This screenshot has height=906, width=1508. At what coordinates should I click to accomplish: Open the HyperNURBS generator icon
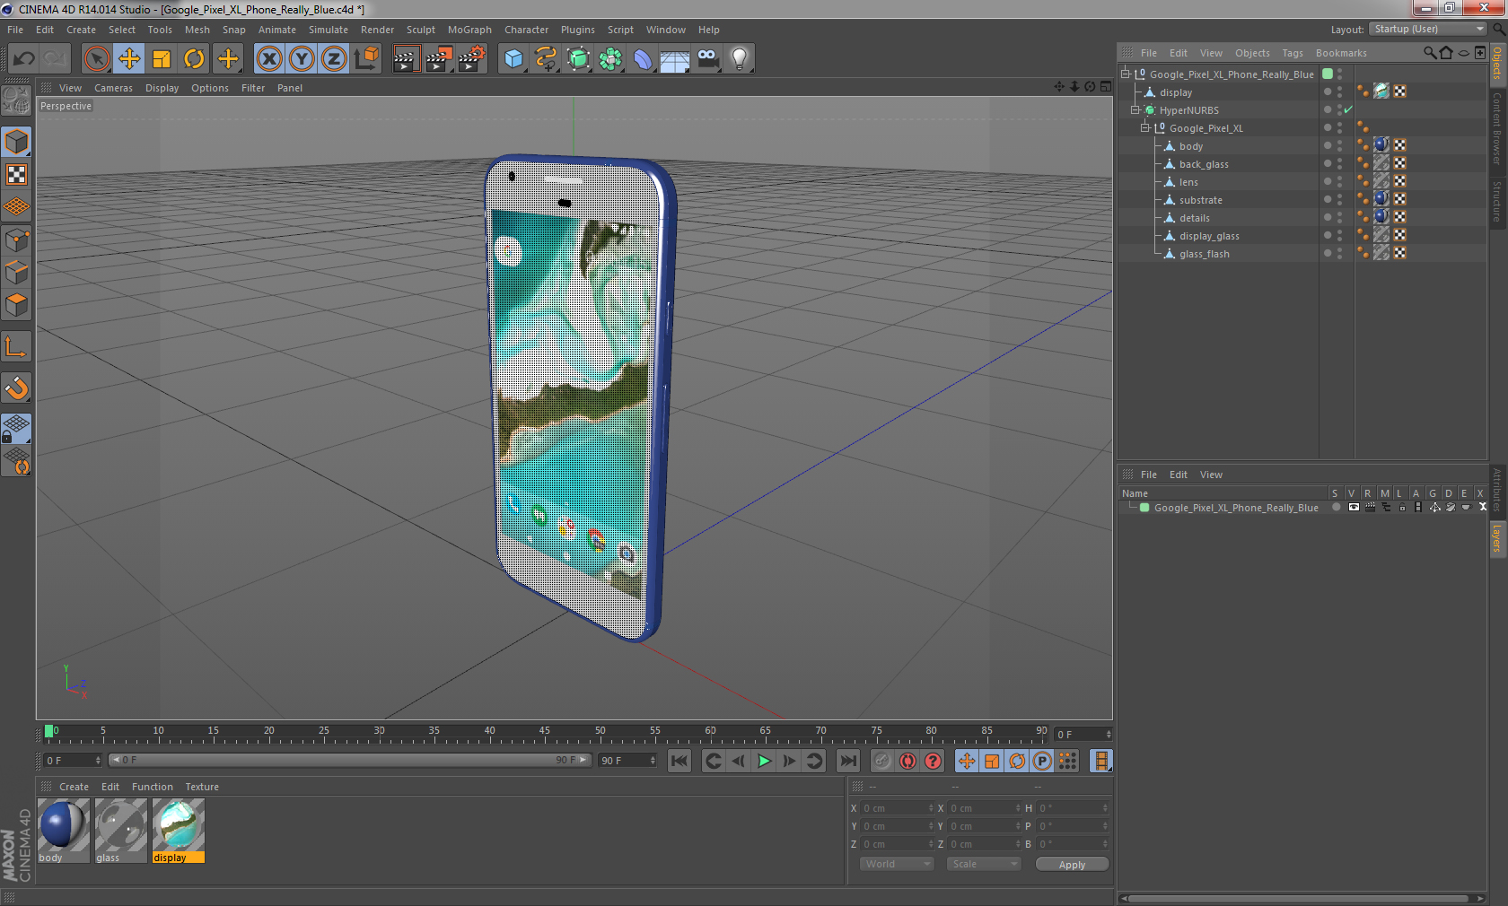[x=579, y=59]
